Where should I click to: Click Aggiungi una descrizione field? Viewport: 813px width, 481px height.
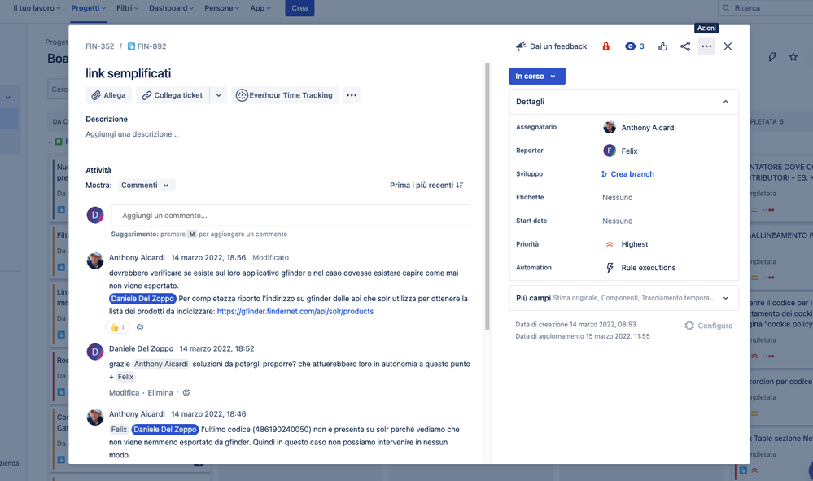(132, 134)
